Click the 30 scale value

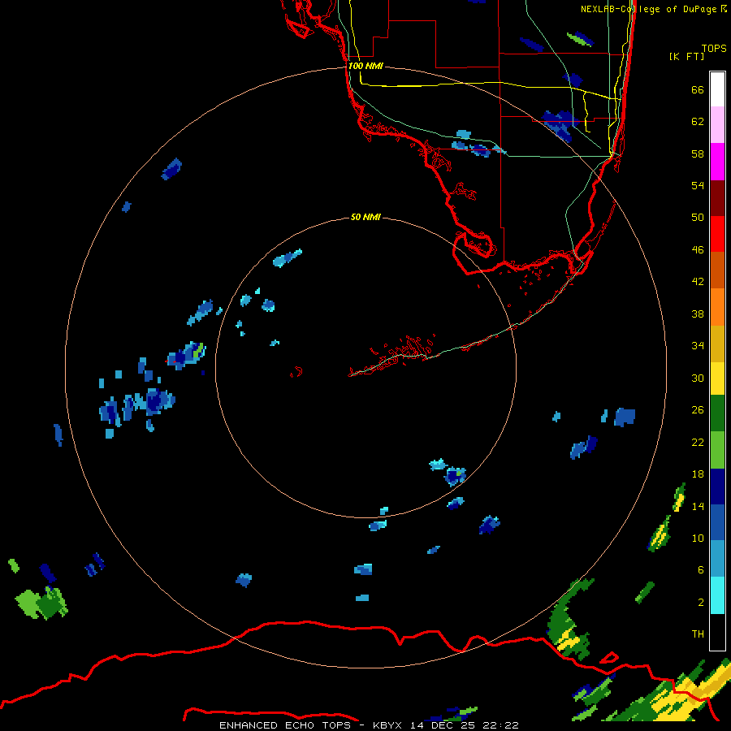698,378
